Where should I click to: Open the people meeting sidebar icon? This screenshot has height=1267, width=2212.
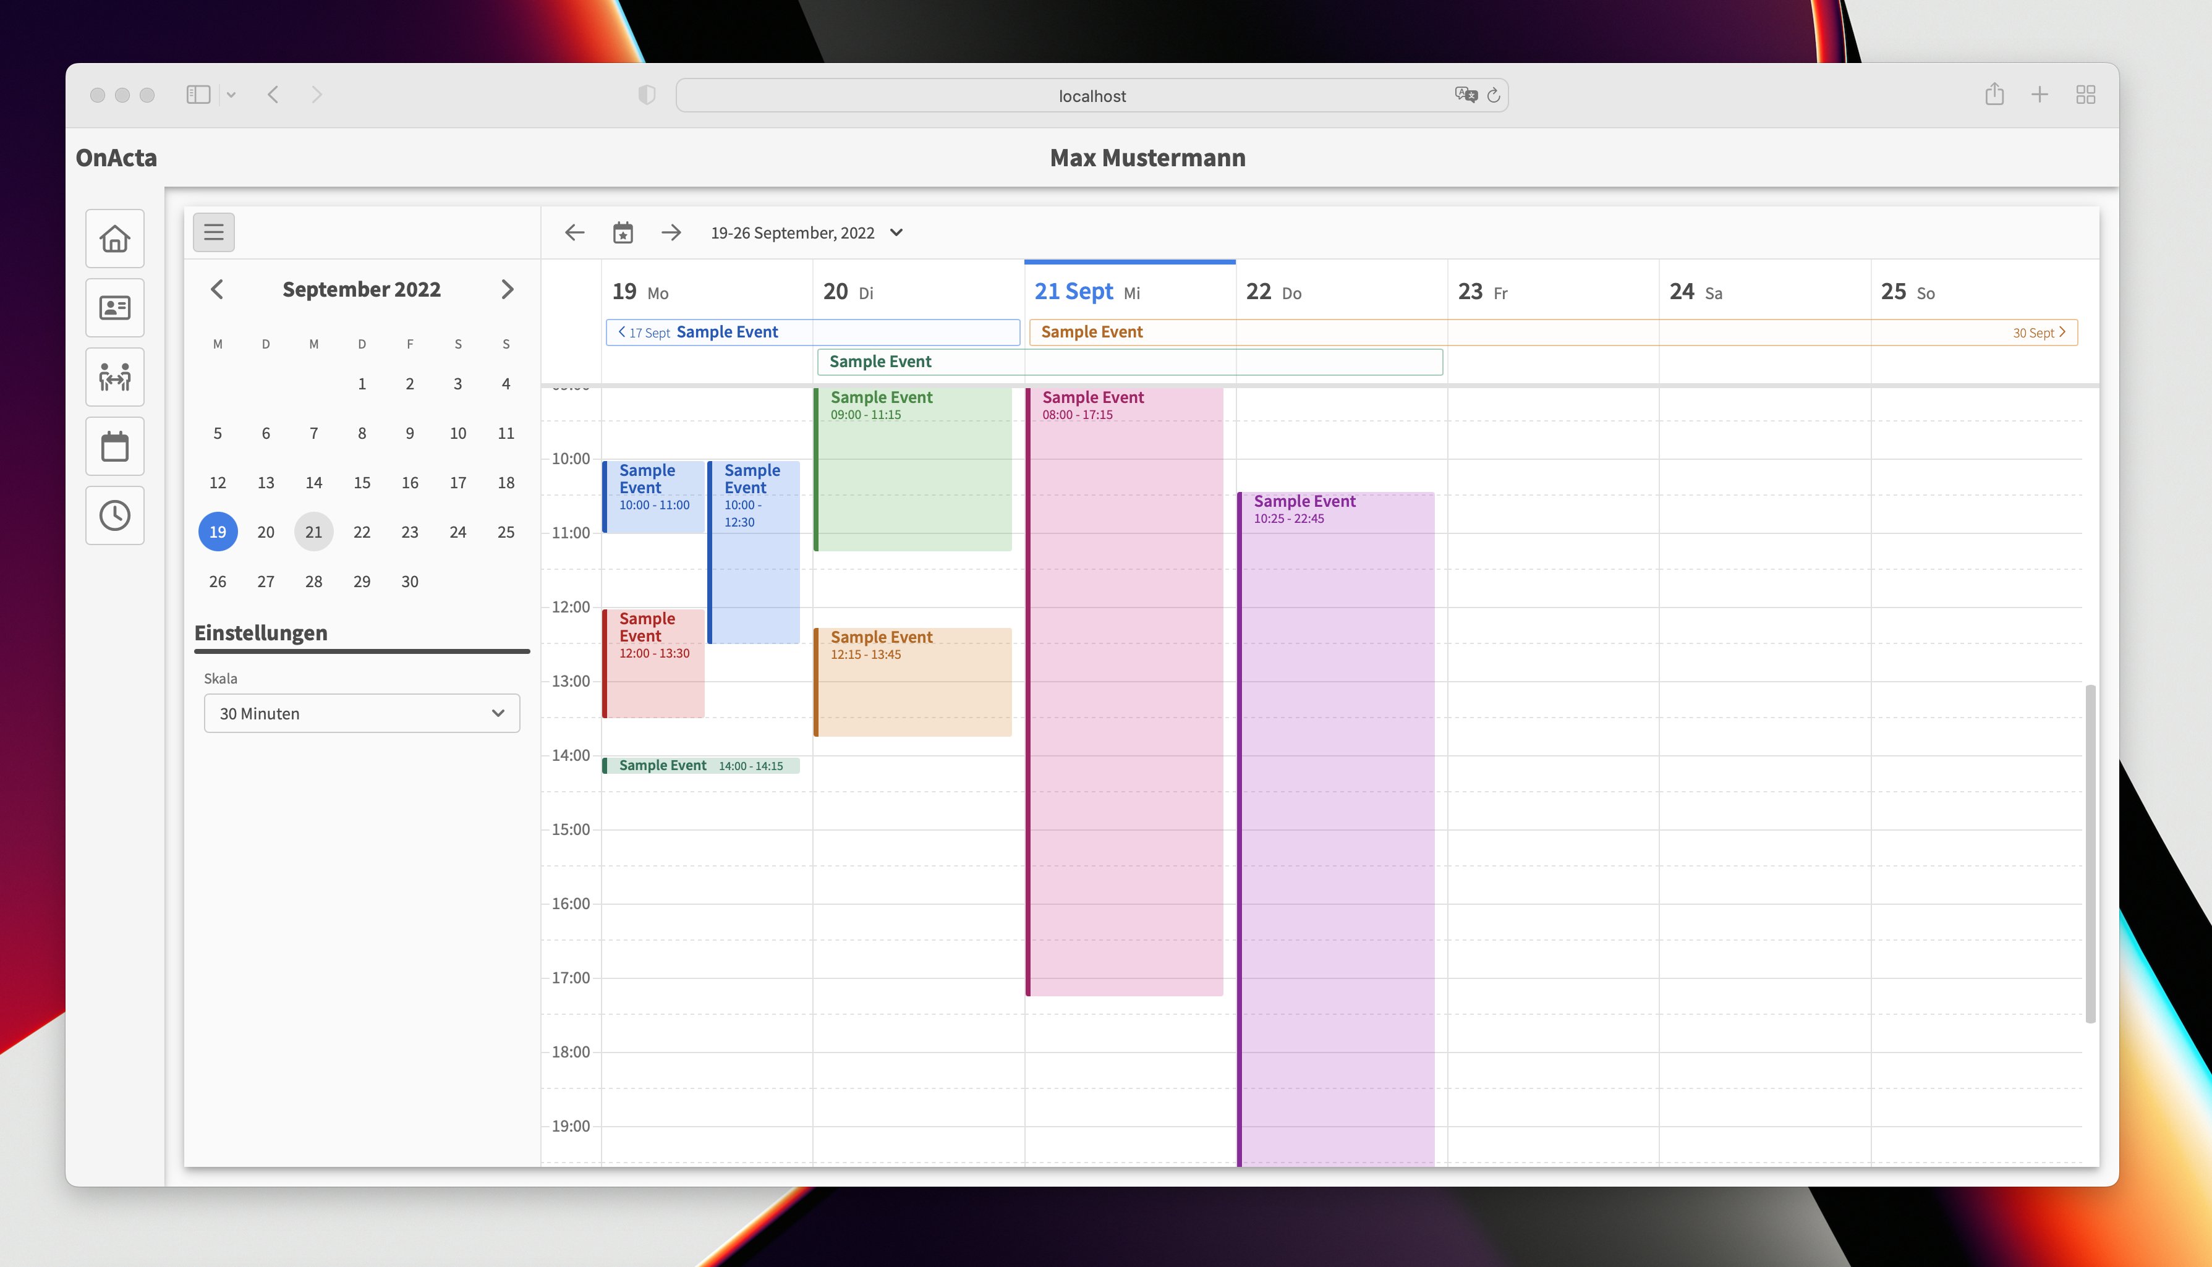pyautogui.click(x=115, y=377)
